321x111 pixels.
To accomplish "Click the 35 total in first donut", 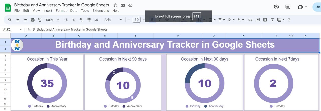I will (x=47, y=83).
